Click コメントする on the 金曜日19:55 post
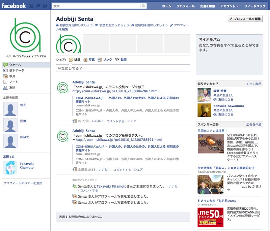 click(122, 170)
